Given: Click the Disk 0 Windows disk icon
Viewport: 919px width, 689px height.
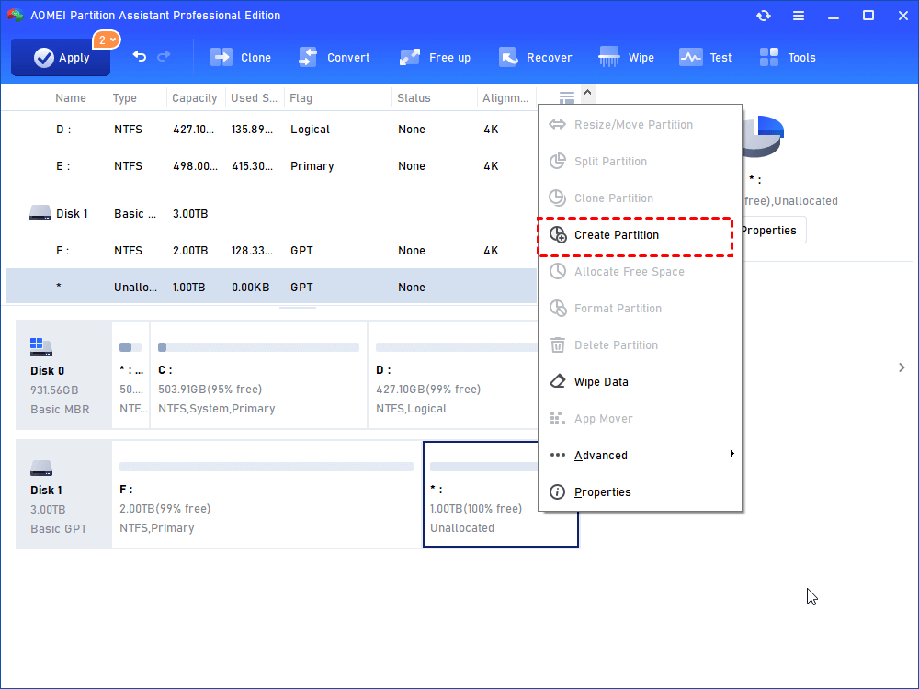Looking at the screenshot, I should pyautogui.click(x=41, y=347).
